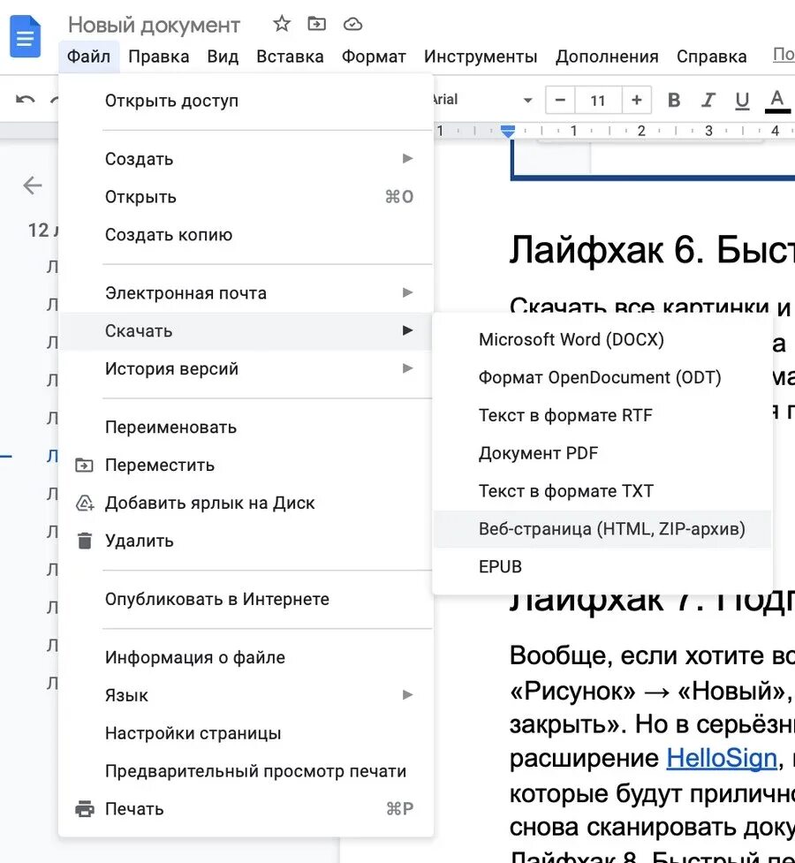Download as Веб-страница (HTML, ZIP-архив)
Viewport: 795px width, 863px height.
[x=602, y=529]
